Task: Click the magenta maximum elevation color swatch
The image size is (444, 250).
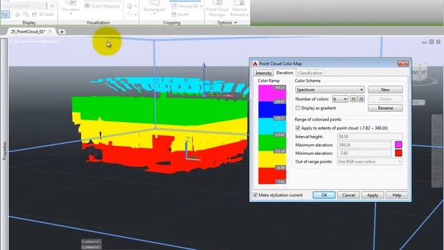Action: coord(398,145)
